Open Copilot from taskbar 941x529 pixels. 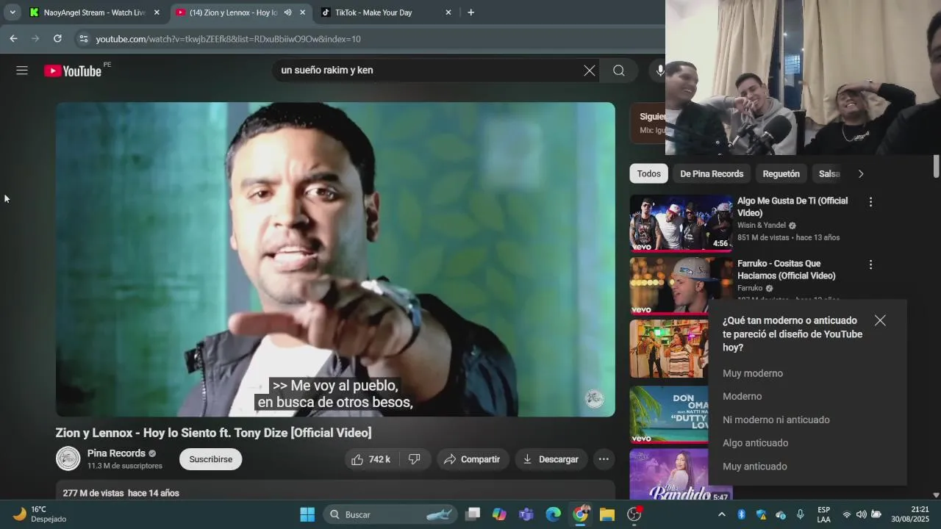(x=499, y=514)
